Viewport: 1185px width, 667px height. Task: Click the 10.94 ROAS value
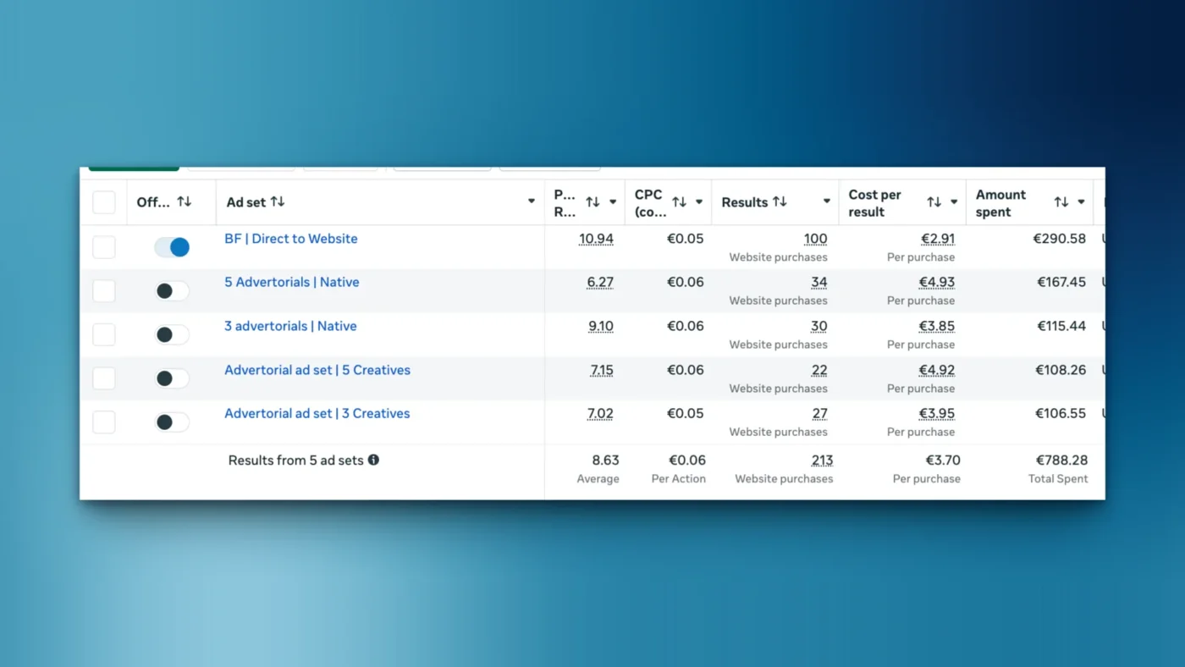tap(596, 239)
